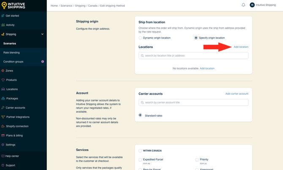The width and height of the screenshot is (283, 170).
Task: Click Add location after No locations available
Action: pyautogui.click(x=207, y=68)
